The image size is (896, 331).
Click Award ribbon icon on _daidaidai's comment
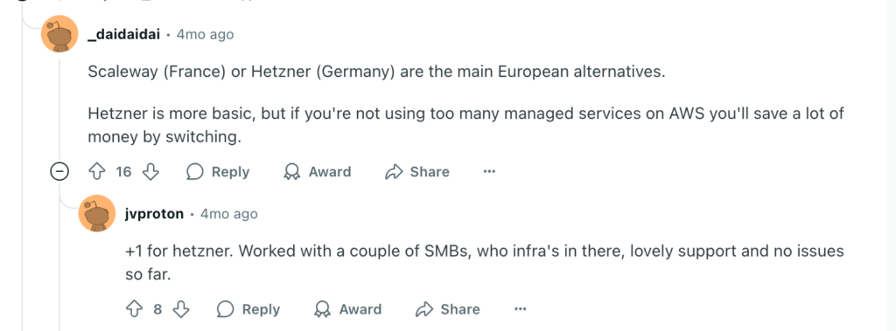pos(292,172)
